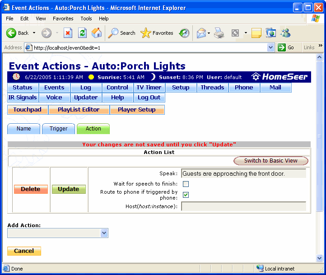Click the vertical scrollbar thumb
The image size is (326, 275).
click(x=319, y=136)
